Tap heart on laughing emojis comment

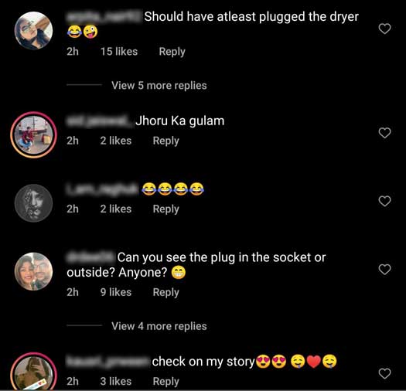click(384, 201)
